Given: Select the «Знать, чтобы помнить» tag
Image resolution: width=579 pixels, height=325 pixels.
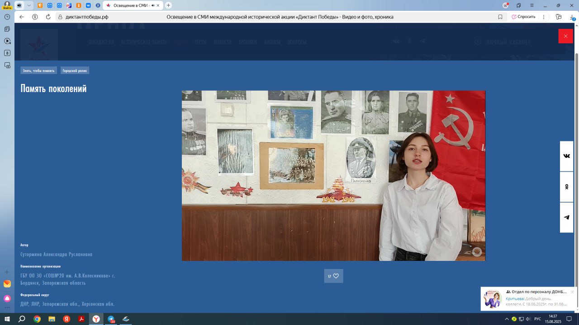Looking at the screenshot, I should pyautogui.click(x=38, y=70).
